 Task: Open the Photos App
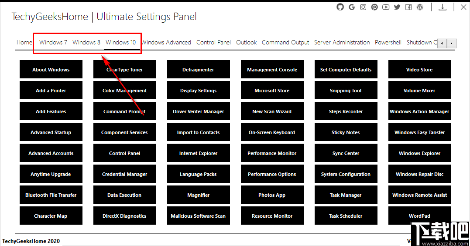pos(272,195)
